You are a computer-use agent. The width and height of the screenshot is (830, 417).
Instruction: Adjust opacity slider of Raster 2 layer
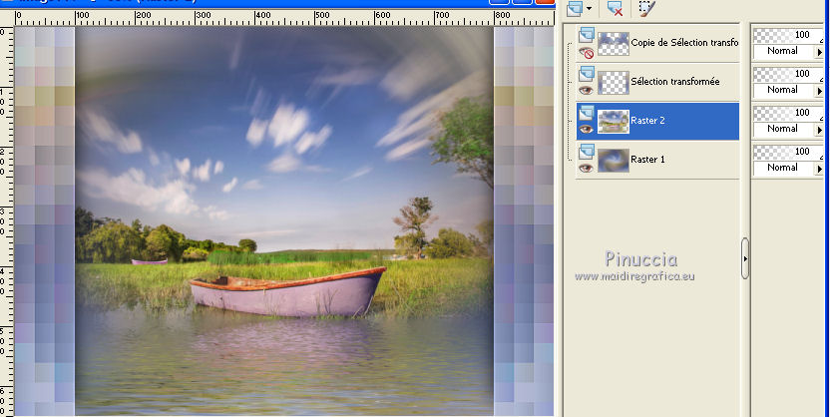click(788, 113)
